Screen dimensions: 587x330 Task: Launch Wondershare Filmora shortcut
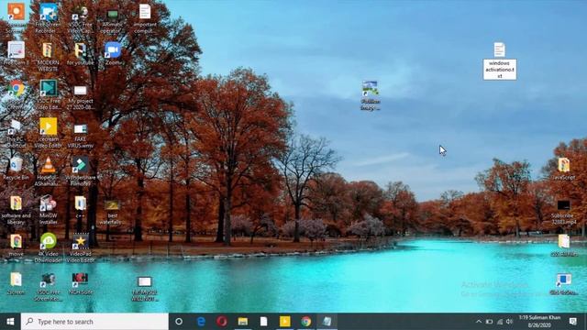click(80, 171)
